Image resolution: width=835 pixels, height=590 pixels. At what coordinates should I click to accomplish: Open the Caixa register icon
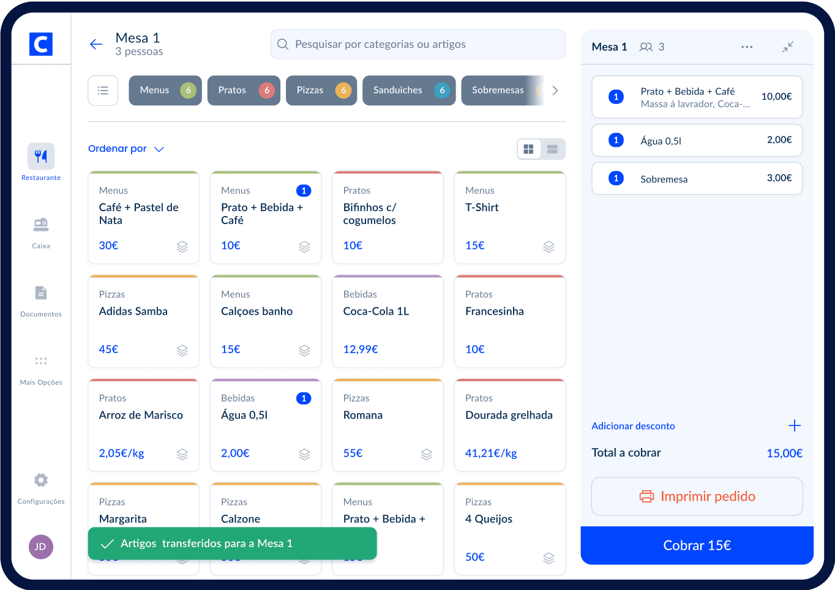click(41, 225)
